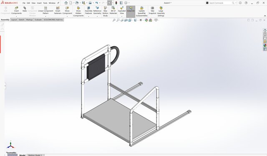Open Search Commands dropdown arrow
Image resolution: width=267 pixels, height=156 pixels.
click(236, 3)
